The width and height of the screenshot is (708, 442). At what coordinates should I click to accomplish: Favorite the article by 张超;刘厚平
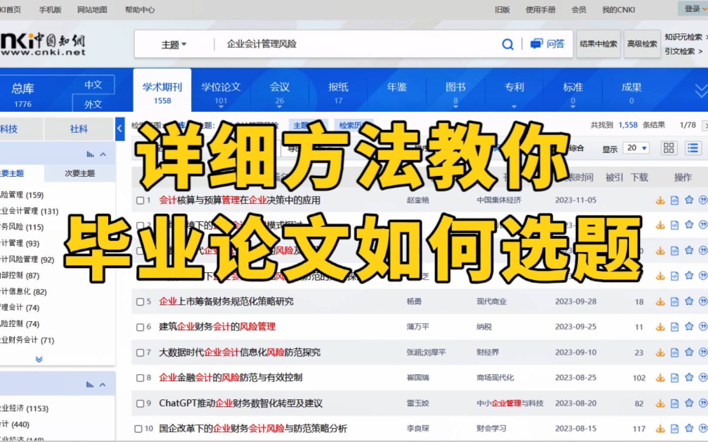(689, 352)
